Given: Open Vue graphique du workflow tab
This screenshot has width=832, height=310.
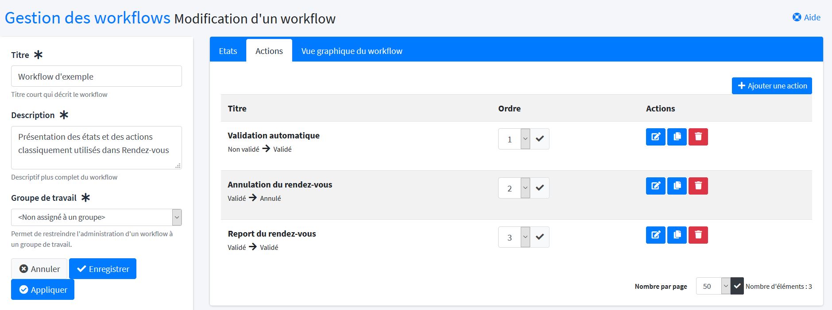Looking at the screenshot, I should coord(352,51).
